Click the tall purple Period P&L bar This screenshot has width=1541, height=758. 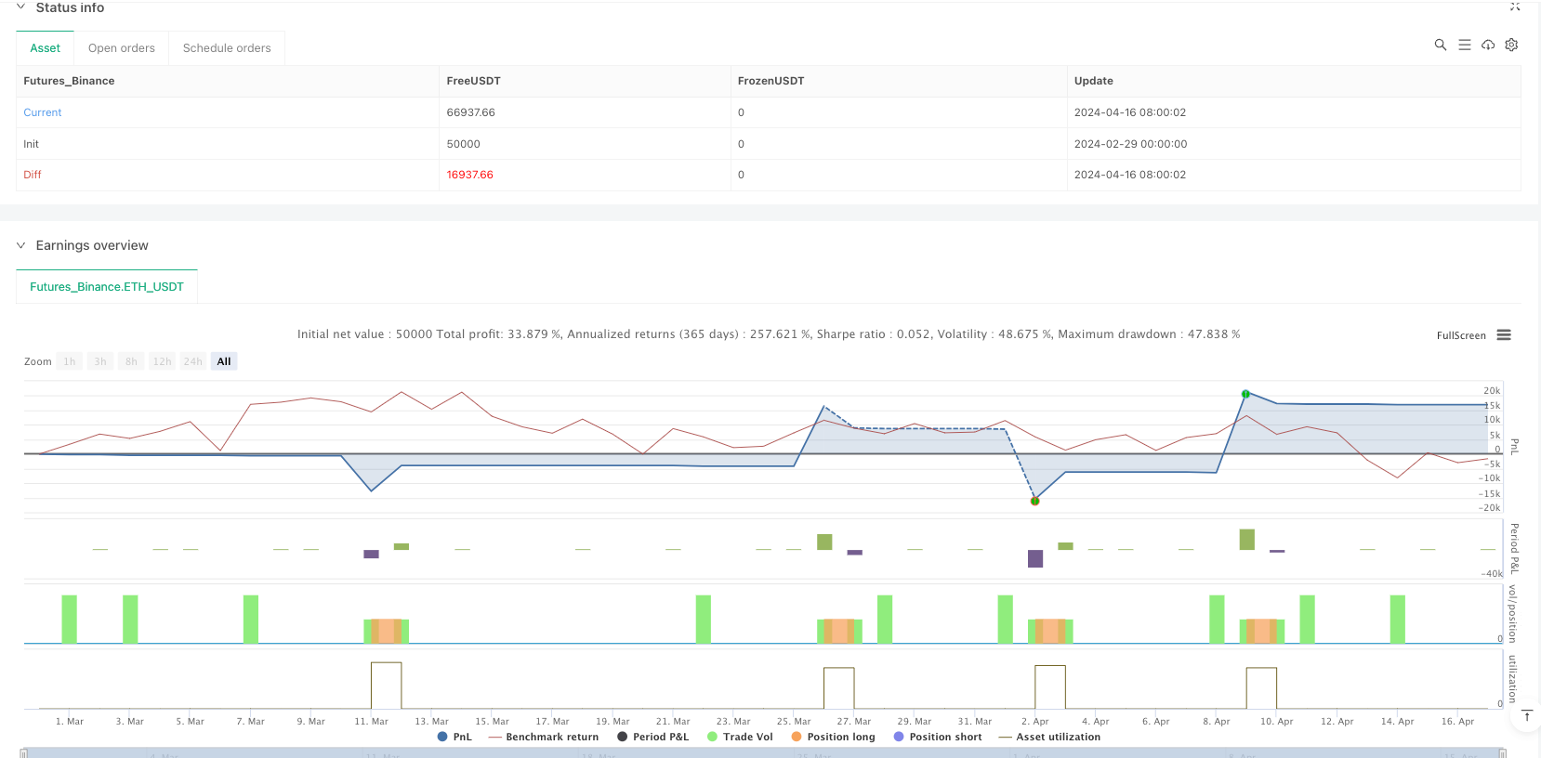click(x=1035, y=558)
